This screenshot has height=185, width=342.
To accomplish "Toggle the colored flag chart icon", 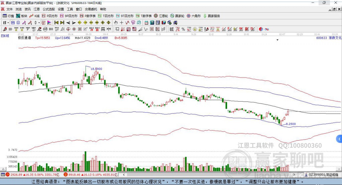I will 49,23.
